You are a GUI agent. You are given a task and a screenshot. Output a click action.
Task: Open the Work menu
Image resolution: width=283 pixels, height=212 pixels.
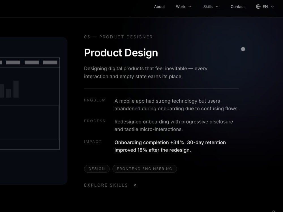181,7
